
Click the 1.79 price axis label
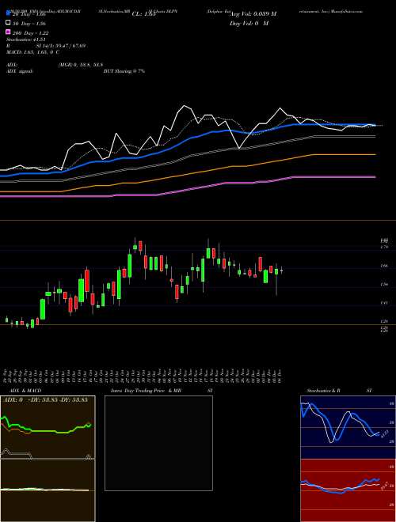pos(384,247)
